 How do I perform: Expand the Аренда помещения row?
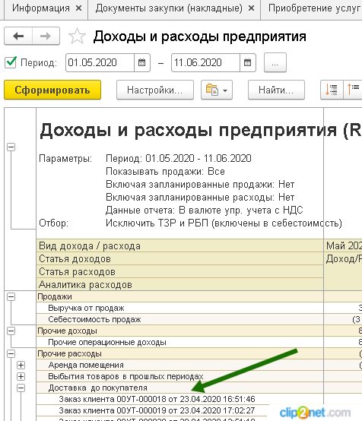pyautogui.click(x=21, y=366)
